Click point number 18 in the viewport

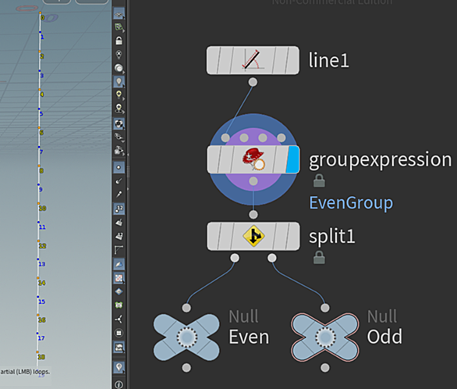[41, 357]
